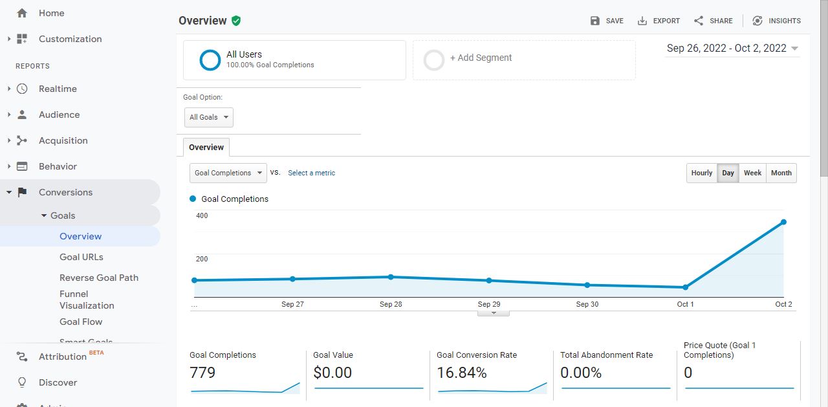
Task: Click the Export download icon
Action: (642, 21)
